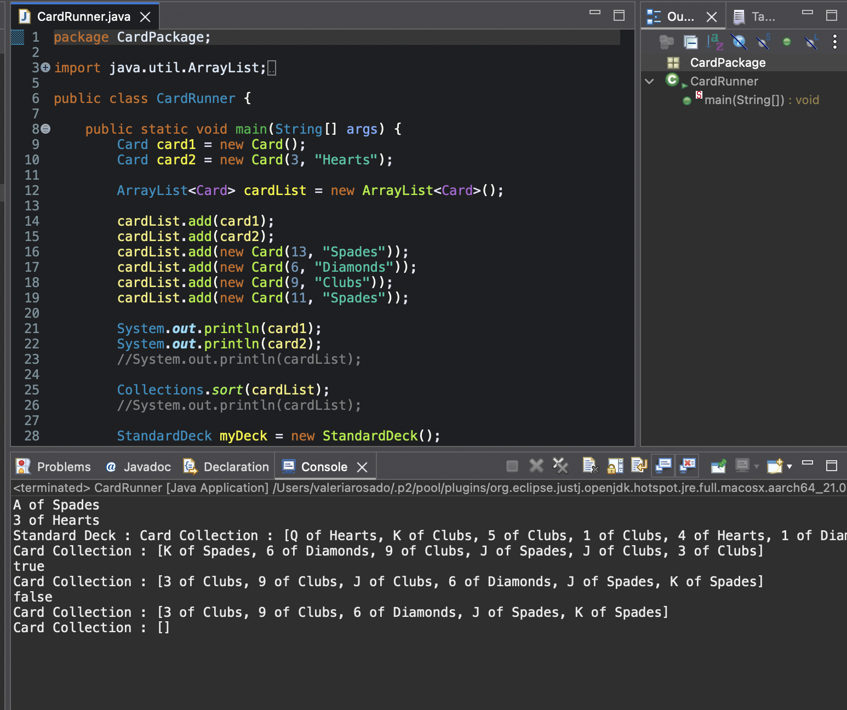Maximize the Outline panel
The image size is (847, 710).
[x=831, y=15]
